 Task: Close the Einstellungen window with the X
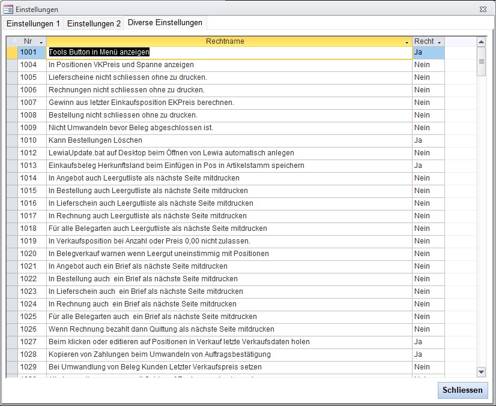coord(483,9)
